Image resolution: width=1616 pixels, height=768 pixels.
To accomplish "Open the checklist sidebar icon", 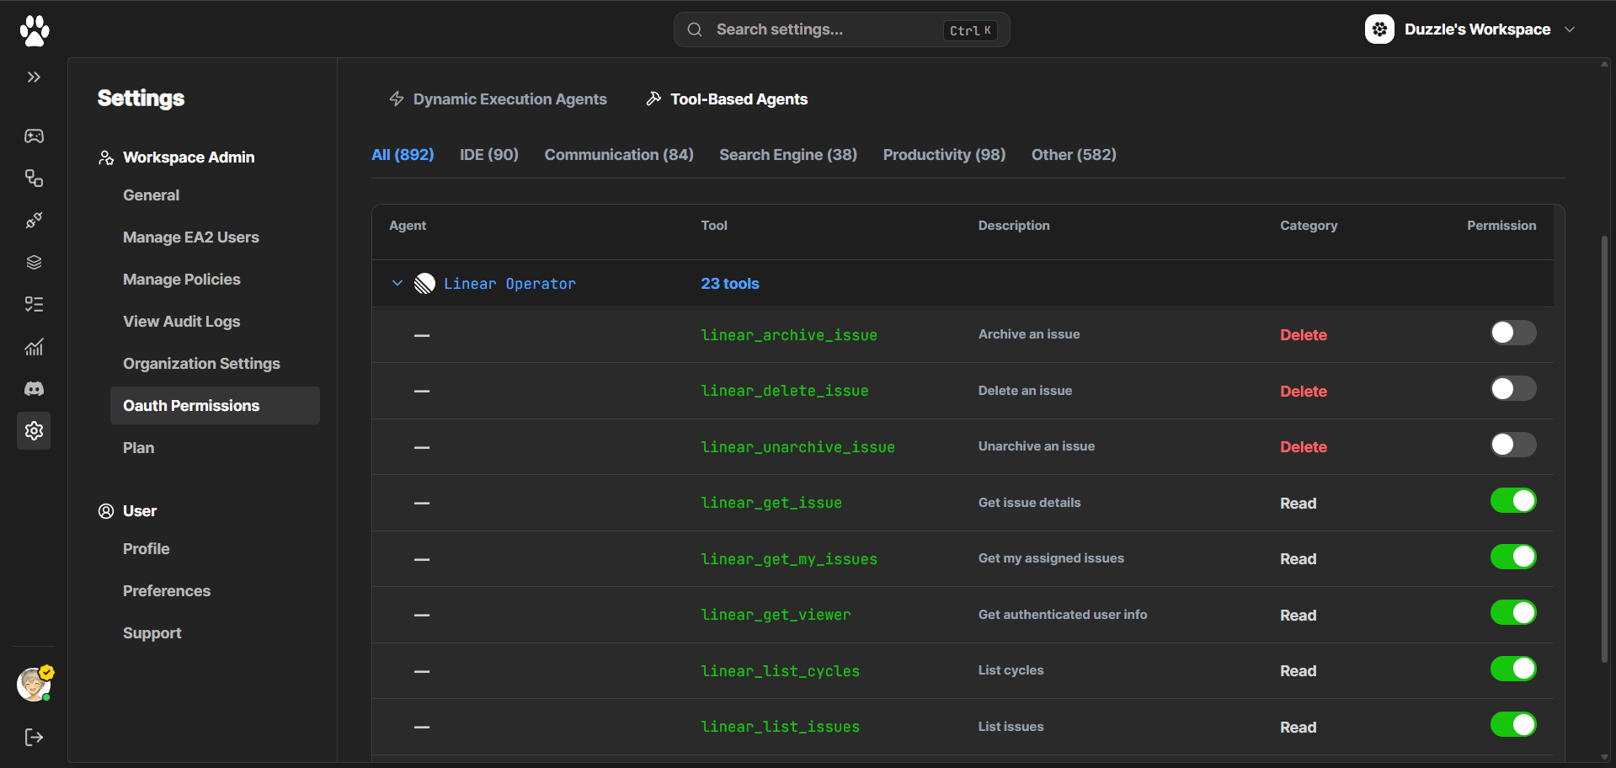I will point(34,305).
